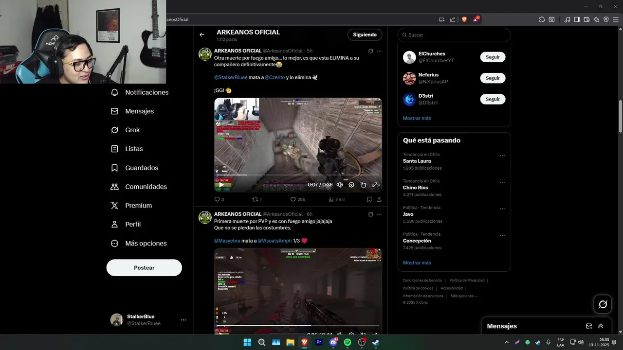The width and height of the screenshot is (623, 350).
Task: Follow ElChurches with Seguir button
Action: tap(493, 57)
